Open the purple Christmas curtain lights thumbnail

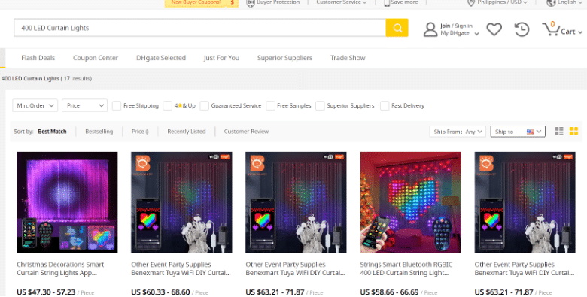(67, 202)
